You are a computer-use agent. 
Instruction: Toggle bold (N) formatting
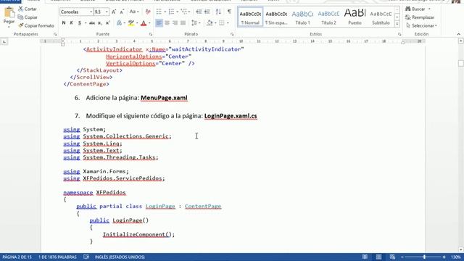(x=64, y=22)
